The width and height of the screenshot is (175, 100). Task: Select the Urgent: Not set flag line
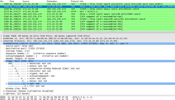click(x=28, y=73)
